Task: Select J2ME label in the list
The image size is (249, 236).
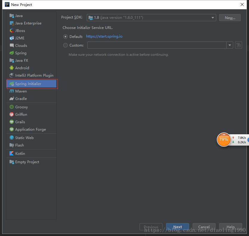Action: [20, 38]
